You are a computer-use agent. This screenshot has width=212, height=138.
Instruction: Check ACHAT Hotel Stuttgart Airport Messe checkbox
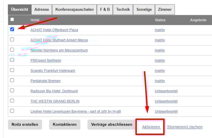point(12,40)
